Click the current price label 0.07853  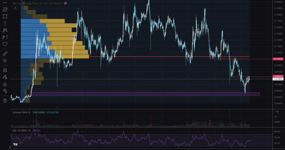tap(278, 79)
